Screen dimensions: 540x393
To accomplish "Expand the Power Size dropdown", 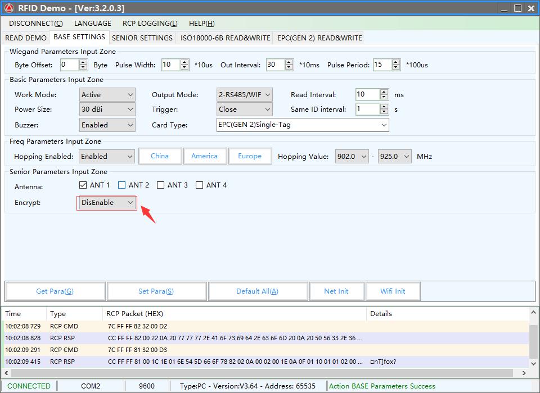I will (107, 109).
